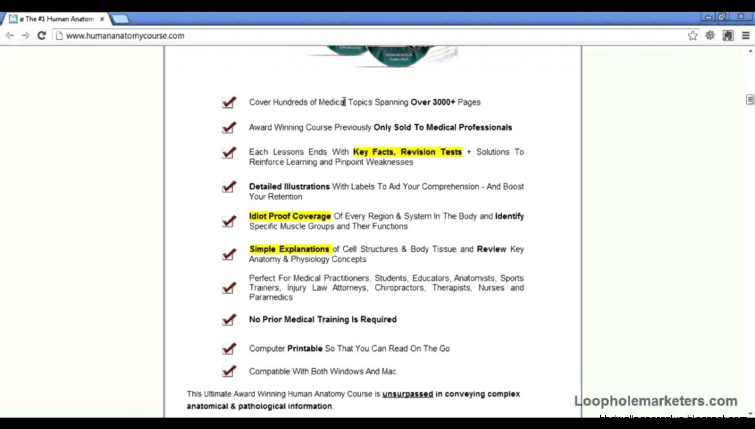Image resolution: width=755 pixels, height=429 pixels.
Task: Click the puzzle-style extension icon beside the gear
Action: pyautogui.click(x=728, y=35)
